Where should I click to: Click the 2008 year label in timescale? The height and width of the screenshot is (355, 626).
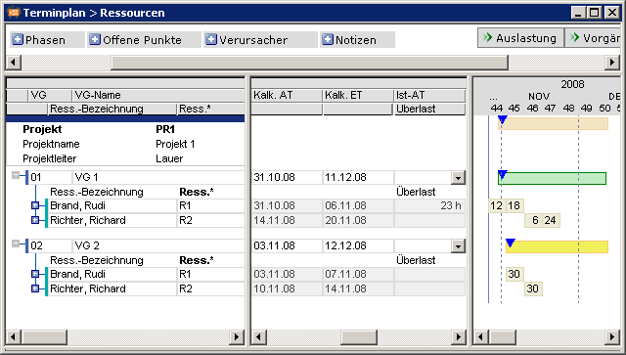click(572, 84)
